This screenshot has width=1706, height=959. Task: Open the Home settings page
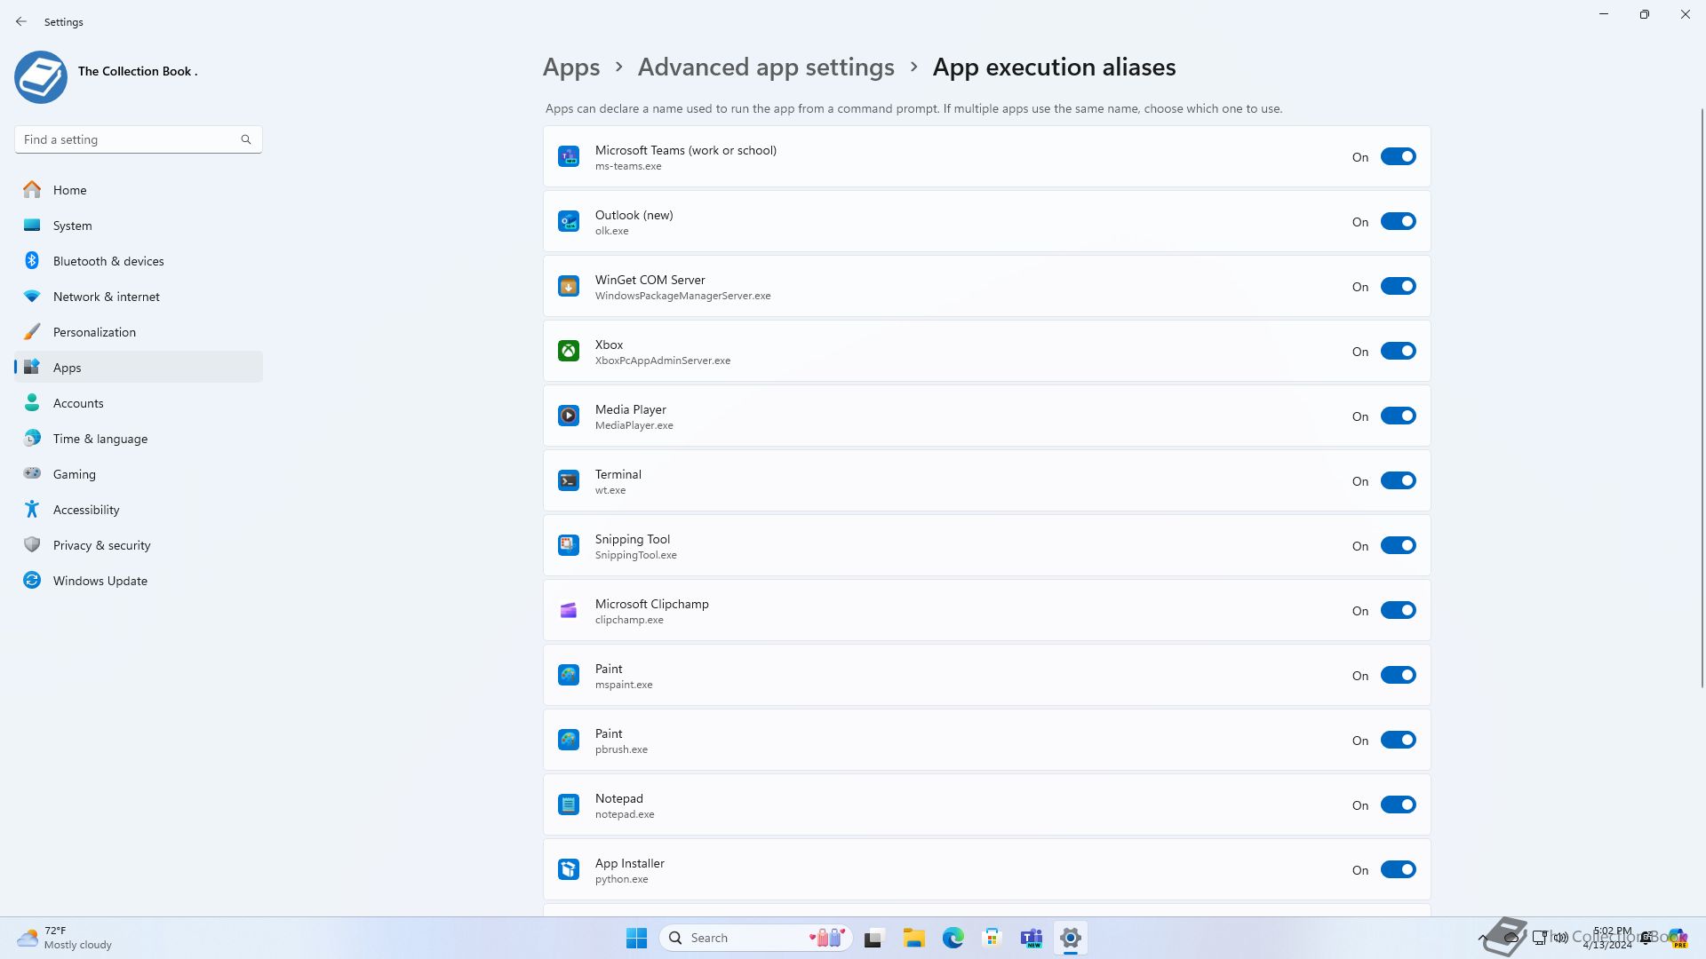pyautogui.click(x=139, y=190)
